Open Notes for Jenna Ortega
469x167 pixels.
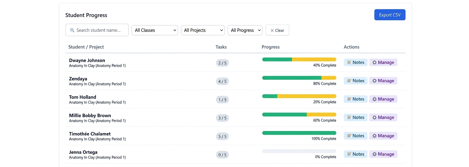click(x=356, y=154)
